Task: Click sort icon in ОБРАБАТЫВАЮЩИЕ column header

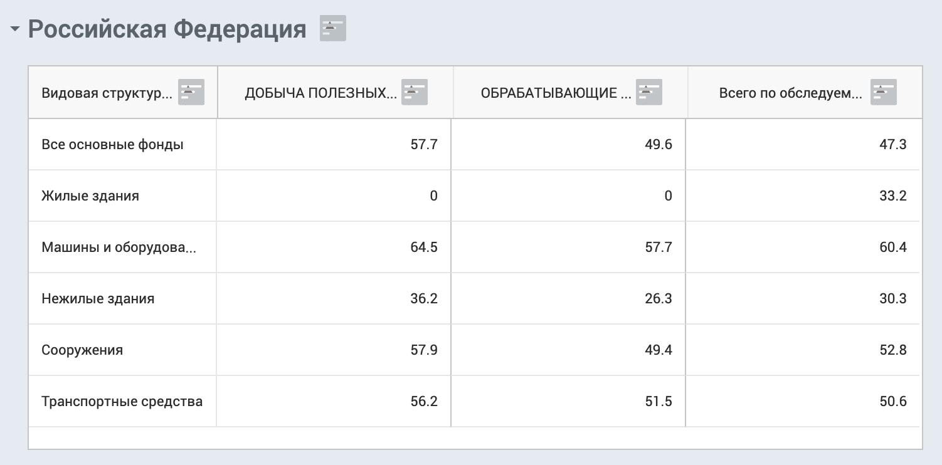Action: [x=648, y=92]
